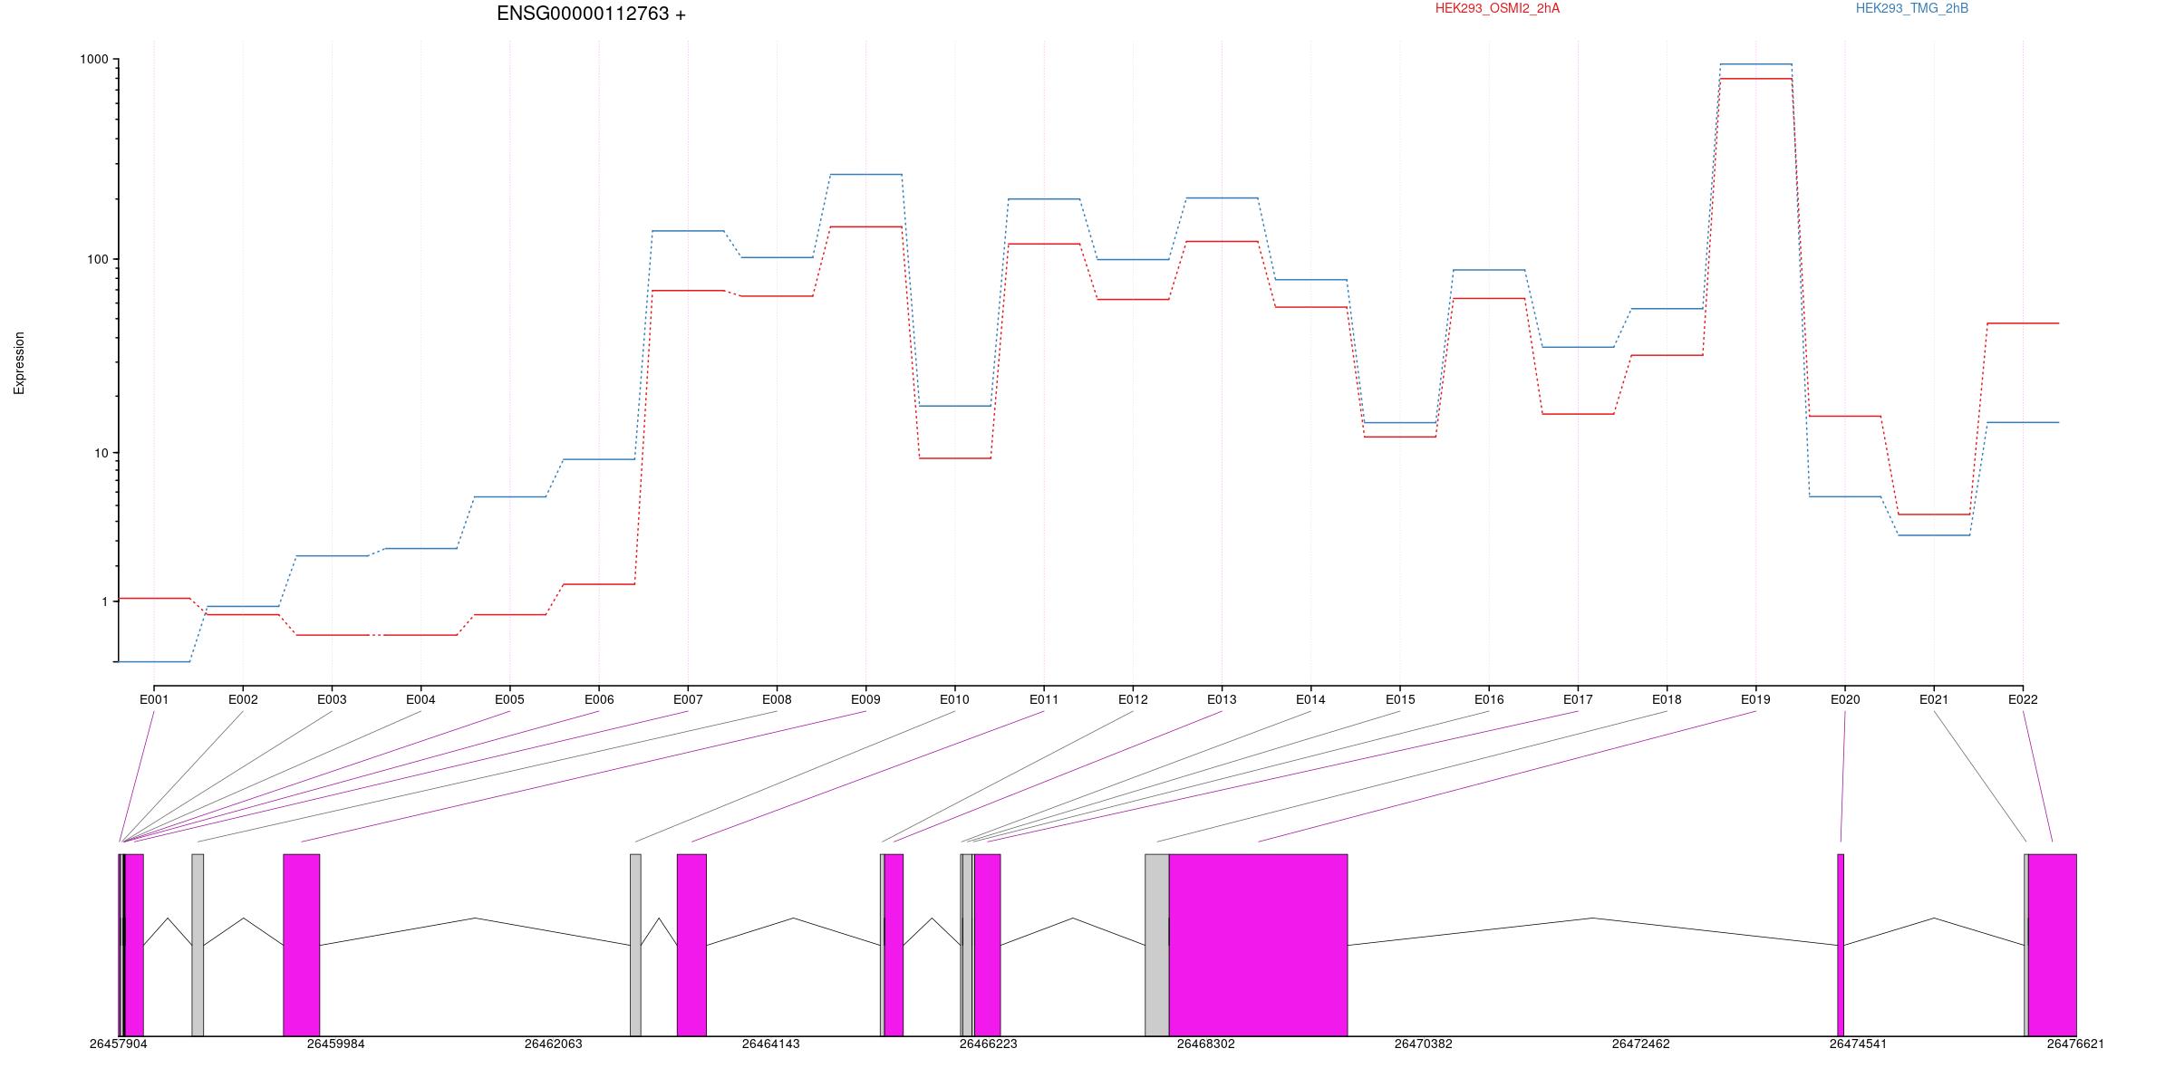Screen dimensions: 2175x1087
Task: Click exon label E009
Action: [865, 699]
